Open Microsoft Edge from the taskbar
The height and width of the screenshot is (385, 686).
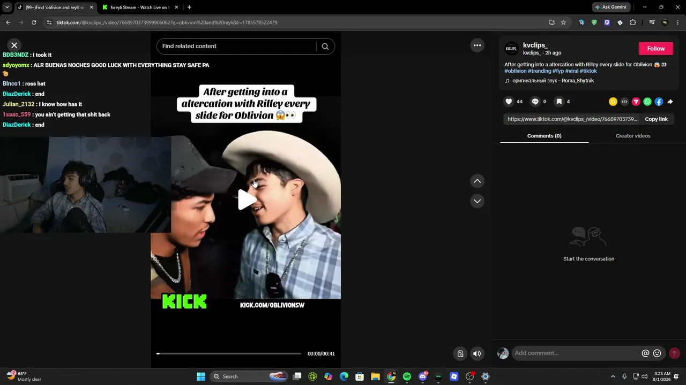coord(344,376)
